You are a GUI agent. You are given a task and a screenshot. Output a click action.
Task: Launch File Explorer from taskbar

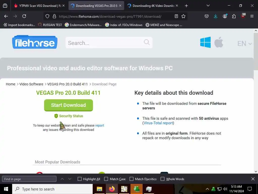click(x=99, y=189)
